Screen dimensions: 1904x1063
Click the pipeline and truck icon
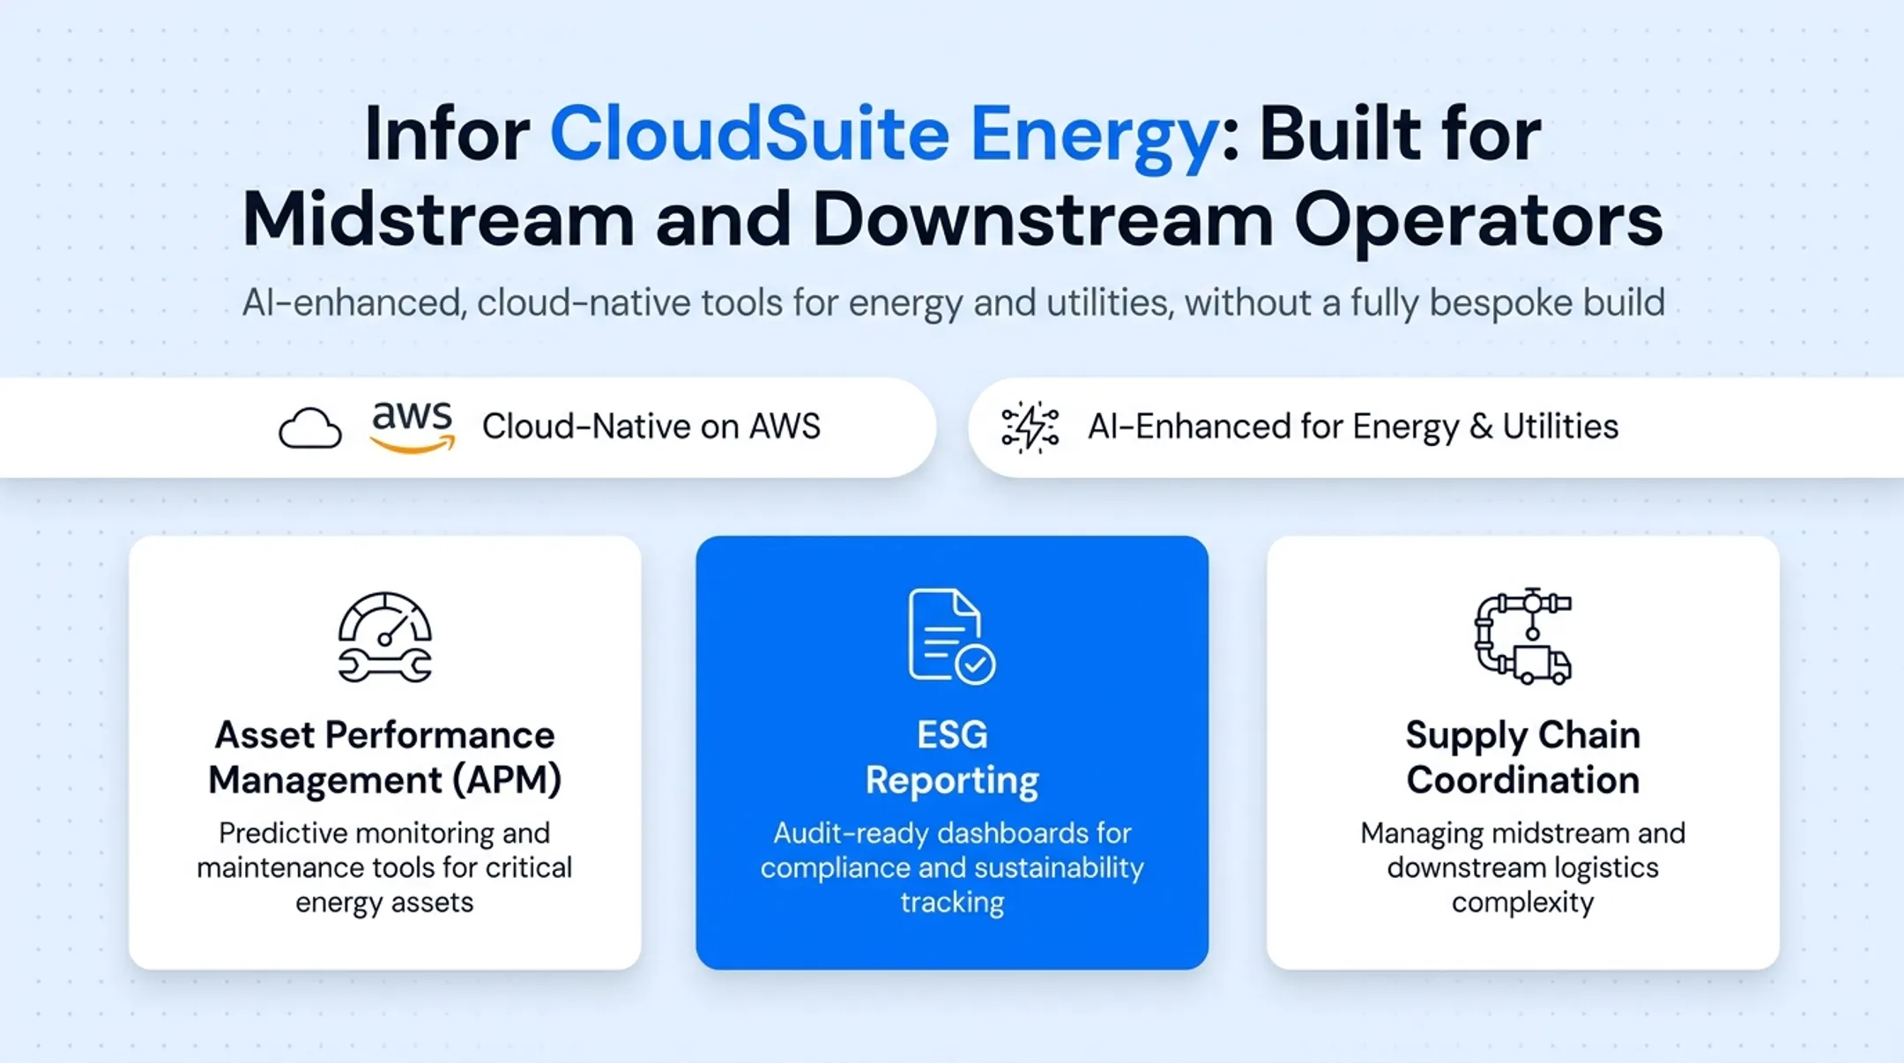click(1522, 636)
